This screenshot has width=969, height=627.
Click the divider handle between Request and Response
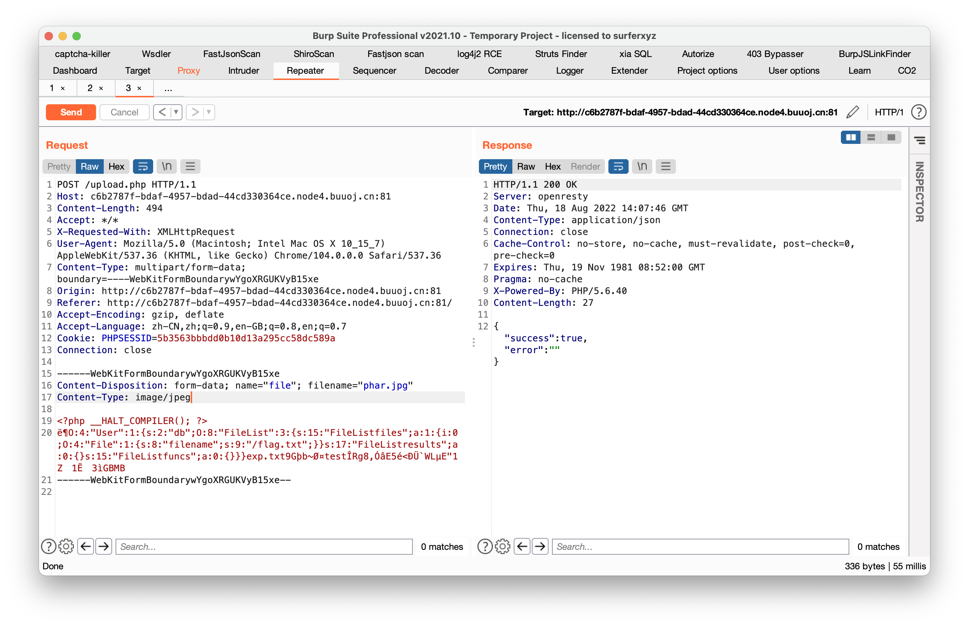[473, 342]
